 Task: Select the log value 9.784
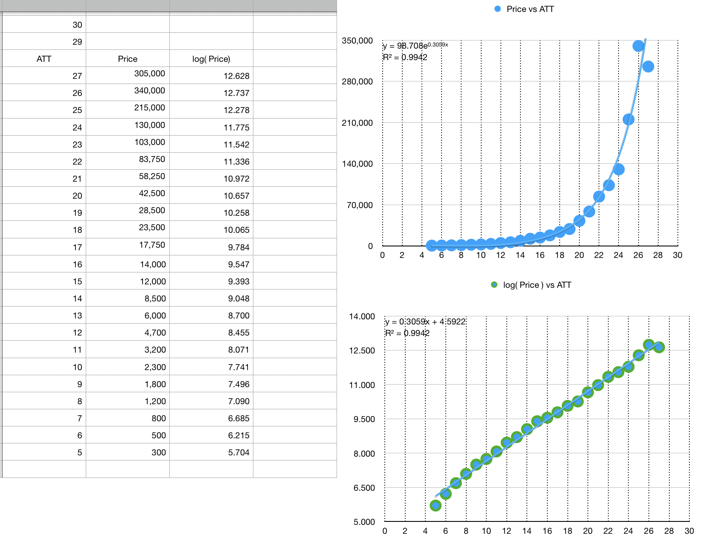[211, 247]
